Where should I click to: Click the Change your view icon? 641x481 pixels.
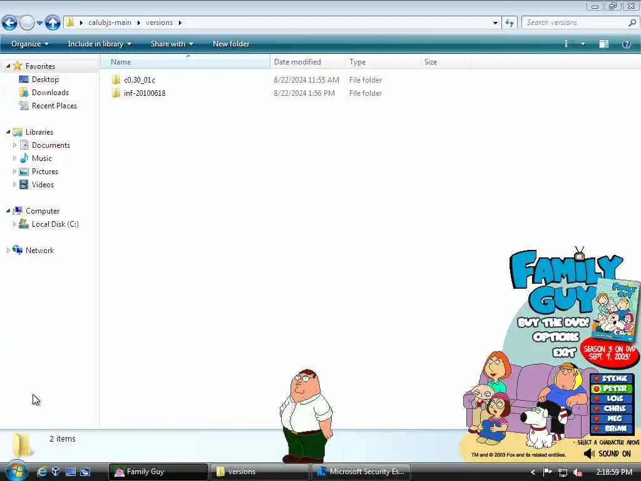point(567,44)
